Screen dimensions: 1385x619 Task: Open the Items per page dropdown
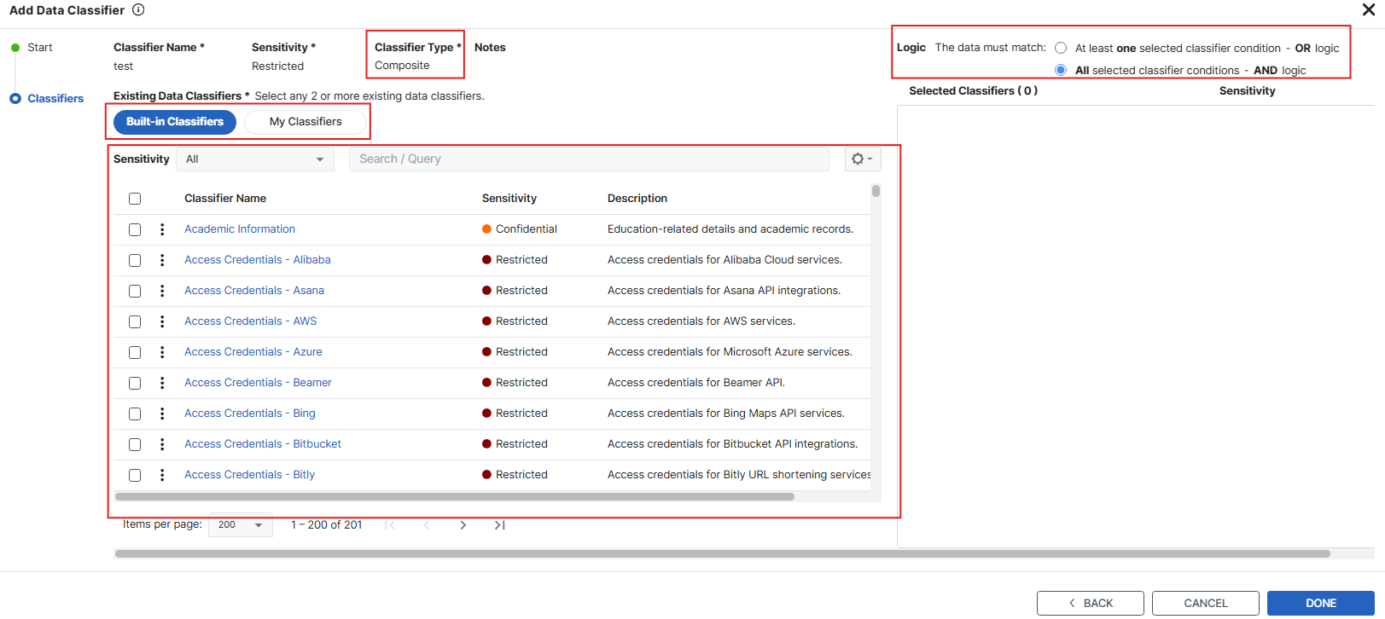[240, 525]
